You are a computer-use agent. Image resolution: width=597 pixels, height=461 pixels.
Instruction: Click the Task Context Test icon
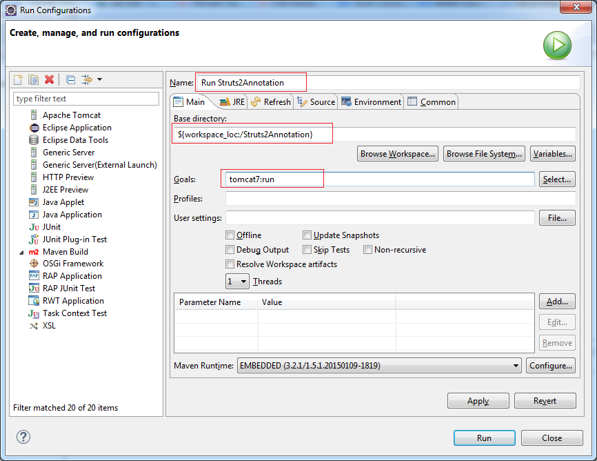pyautogui.click(x=34, y=313)
